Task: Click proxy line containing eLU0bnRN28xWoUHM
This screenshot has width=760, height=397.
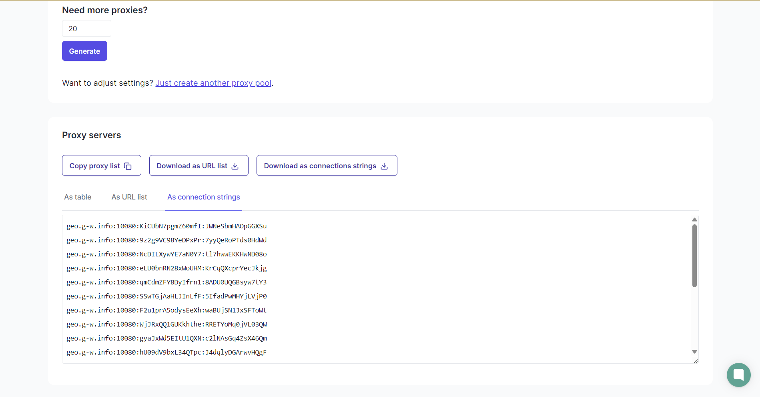Action: click(x=166, y=268)
